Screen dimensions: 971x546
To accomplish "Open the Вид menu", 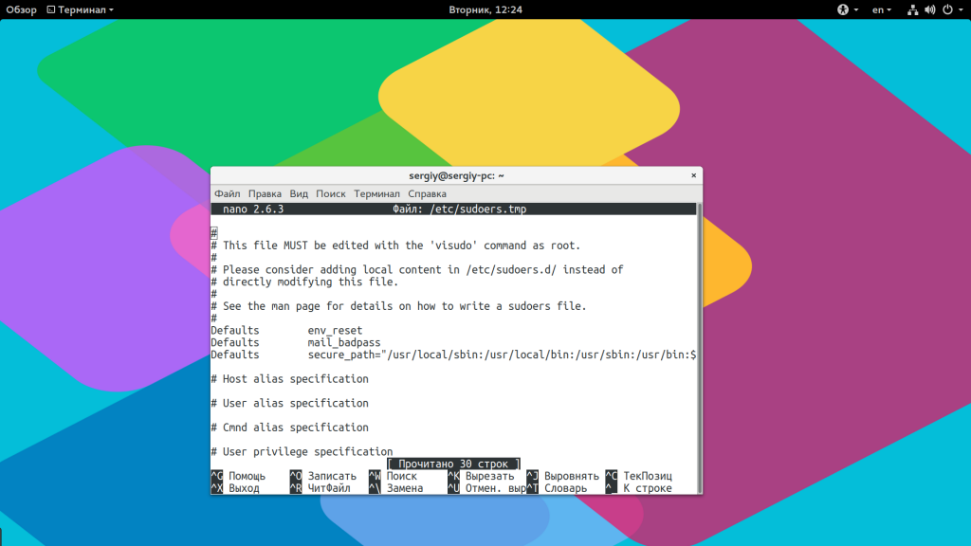I will tap(299, 193).
